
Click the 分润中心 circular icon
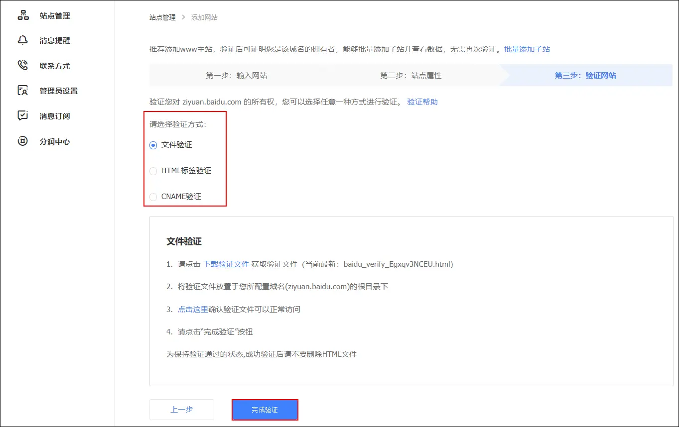[23, 141]
